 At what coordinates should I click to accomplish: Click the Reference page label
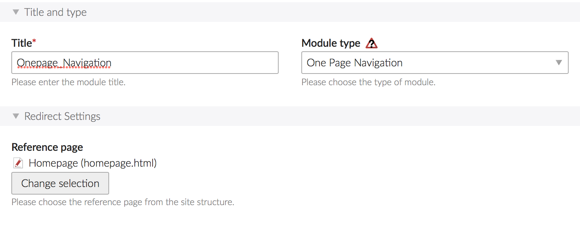pyautogui.click(x=47, y=147)
